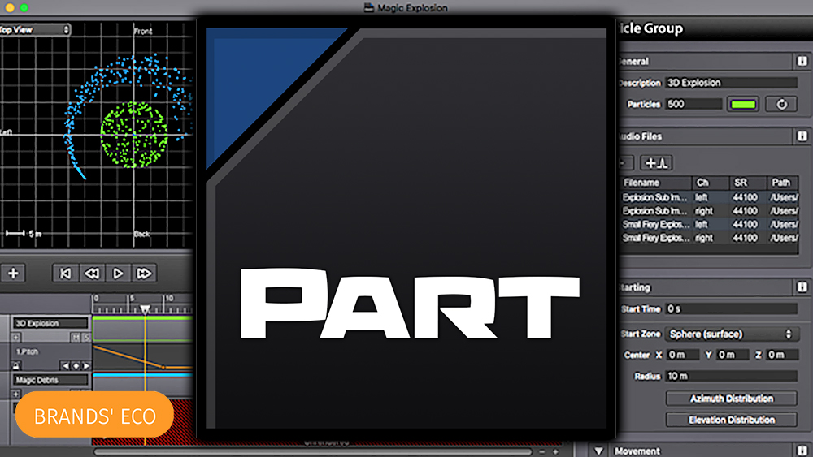
Task: Open info for the General section
Action: [x=802, y=62]
